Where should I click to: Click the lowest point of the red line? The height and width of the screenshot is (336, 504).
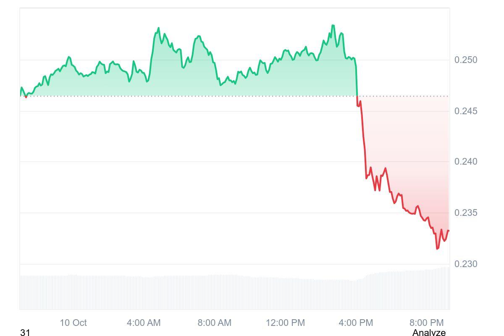tap(437, 249)
